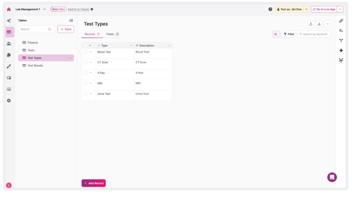This screenshot has width=352, height=204.
Task: Open the AI assistant sparkles icon
Action: [9, 21]
